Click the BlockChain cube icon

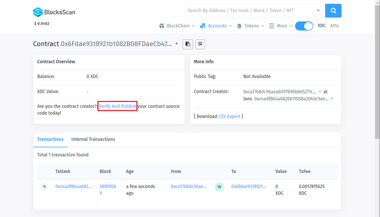161,26
